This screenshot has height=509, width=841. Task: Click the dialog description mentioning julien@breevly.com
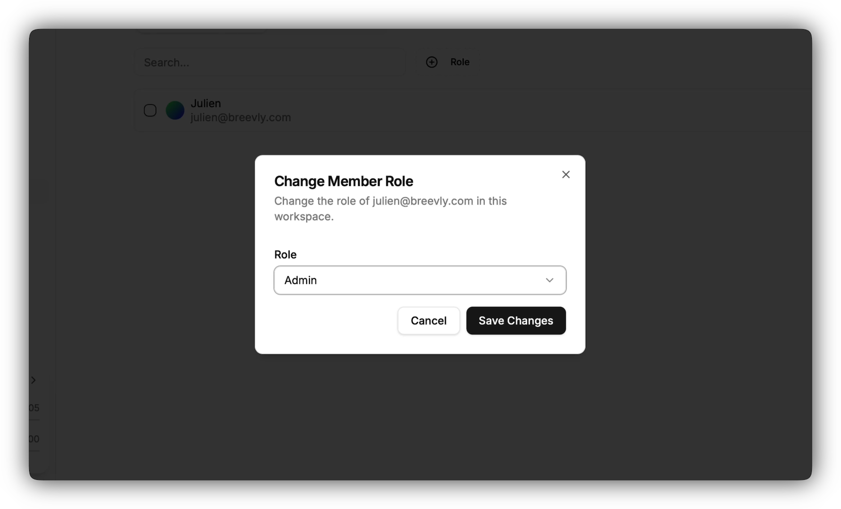tap(390, 201)
